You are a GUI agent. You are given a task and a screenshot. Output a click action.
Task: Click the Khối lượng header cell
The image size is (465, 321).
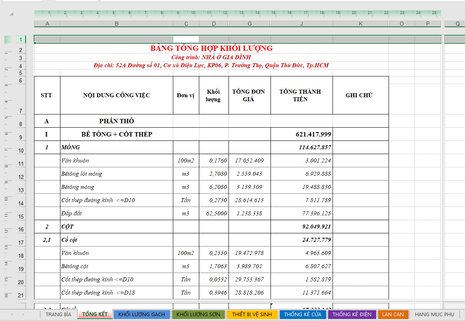pyautogui.click(x=214, y=95)
